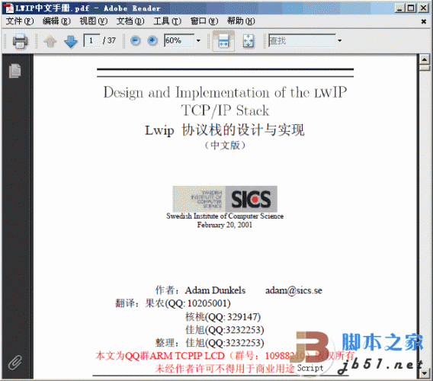
Task: Click '核桃(QQ: 329147)' line
Action: pos(223,317)
